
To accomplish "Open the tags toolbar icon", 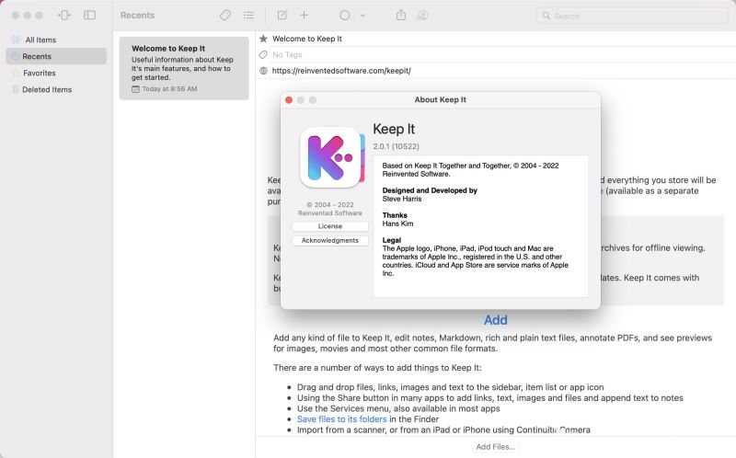I will tap(224, 16).
